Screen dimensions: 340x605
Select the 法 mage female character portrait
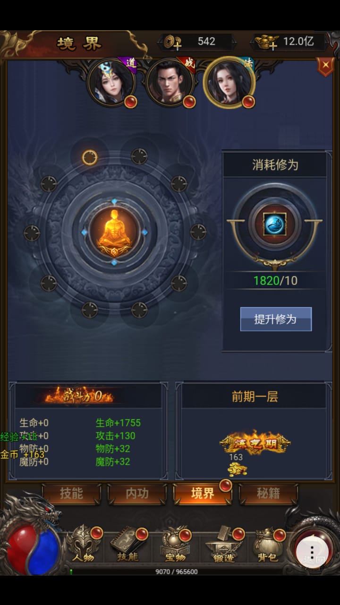[229, 82]
